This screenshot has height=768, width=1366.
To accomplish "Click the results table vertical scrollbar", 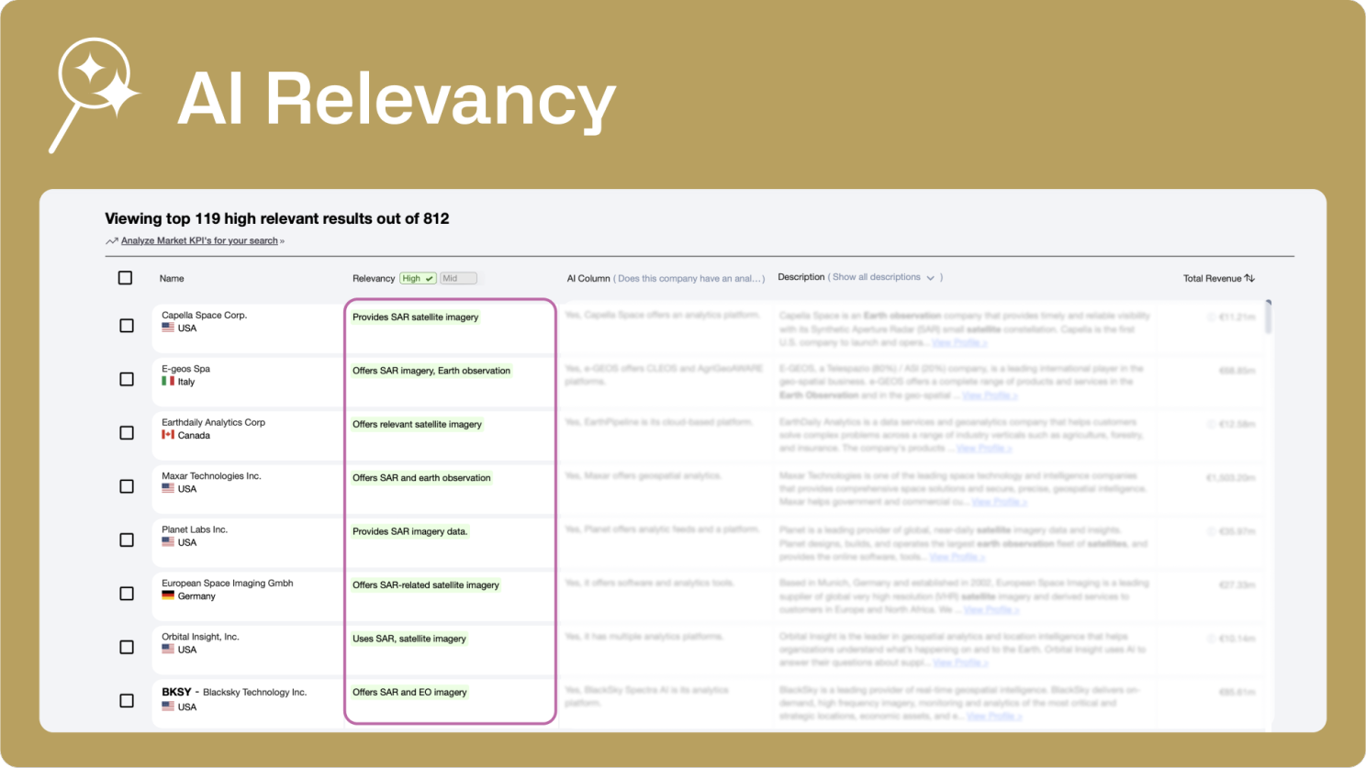I will [x=1269, y=317].
